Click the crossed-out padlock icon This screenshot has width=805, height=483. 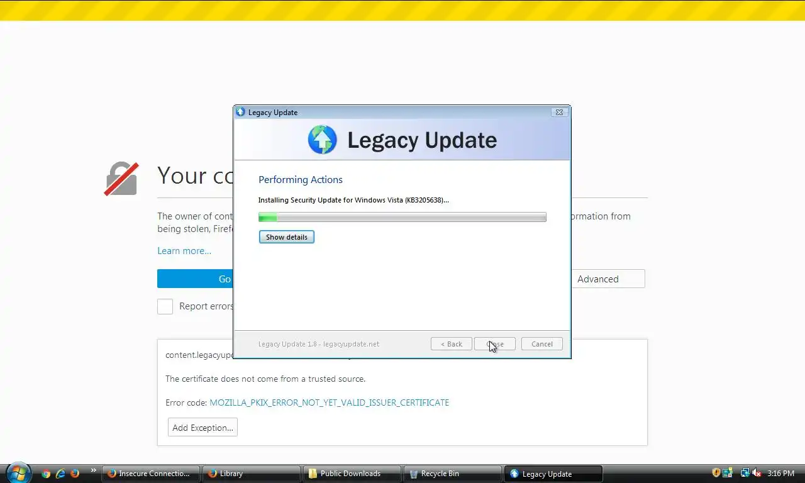click(x=121, y=179)
